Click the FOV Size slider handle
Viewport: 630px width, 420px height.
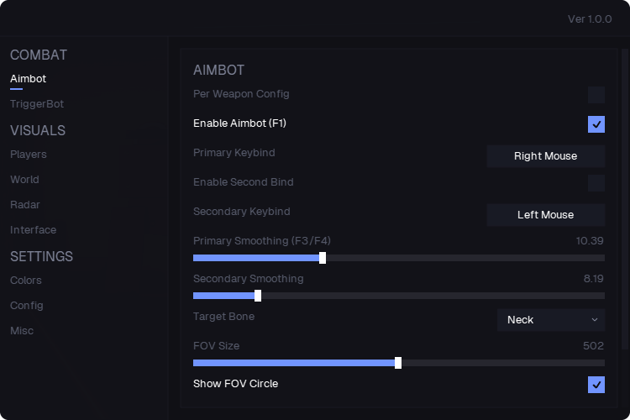tap(398, 363)
